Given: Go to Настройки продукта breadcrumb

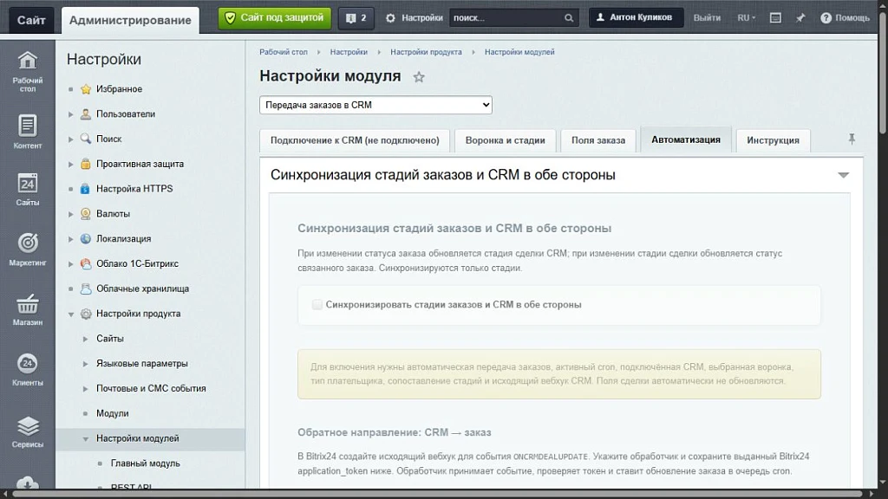Looking at the screenshot, I should (x=426, y=52).
